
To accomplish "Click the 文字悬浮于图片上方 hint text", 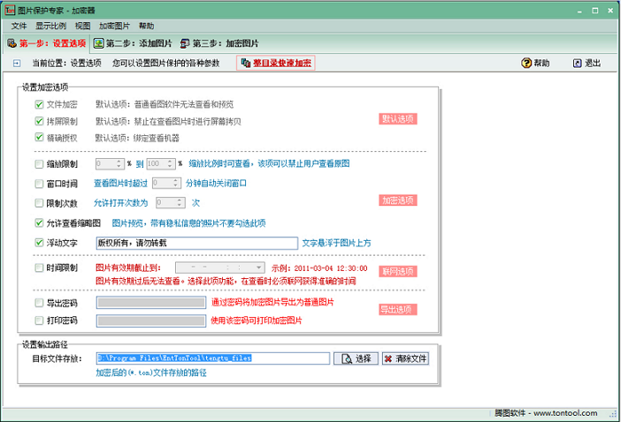I will click(x=337, y=243).
